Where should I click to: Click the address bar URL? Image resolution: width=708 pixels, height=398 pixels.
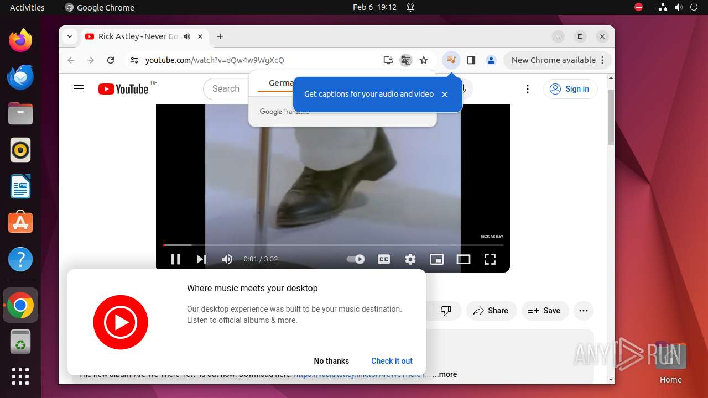tap(215, 60)
